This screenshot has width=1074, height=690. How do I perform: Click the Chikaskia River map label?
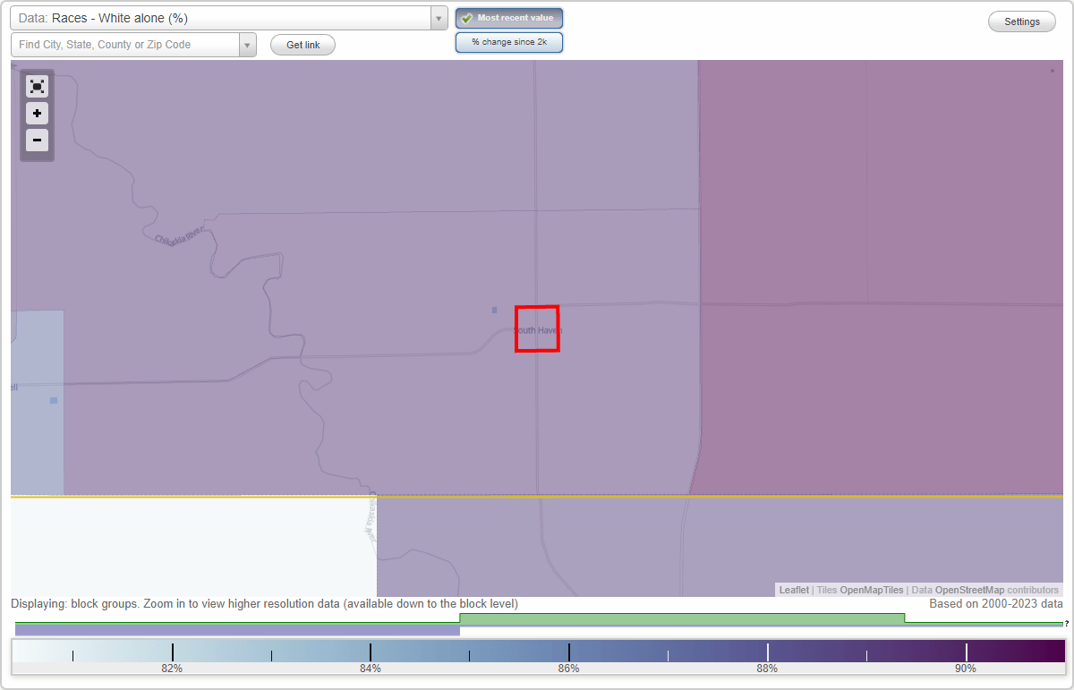(x=180, y=236)
